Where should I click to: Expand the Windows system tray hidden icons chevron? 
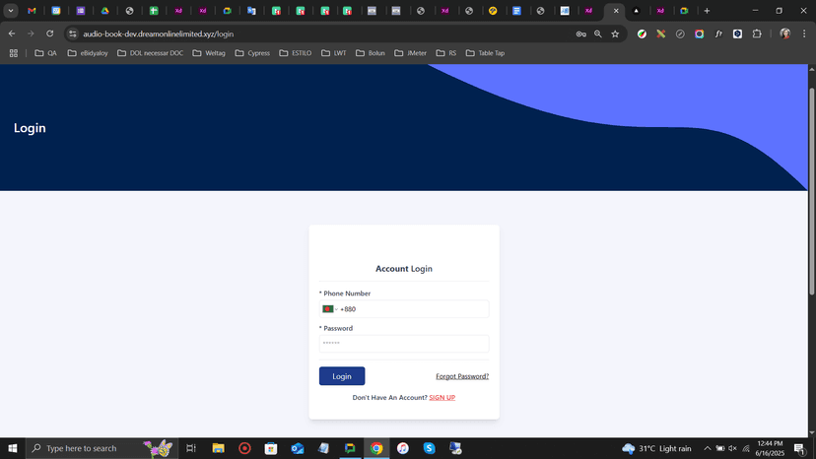[707, 449]
